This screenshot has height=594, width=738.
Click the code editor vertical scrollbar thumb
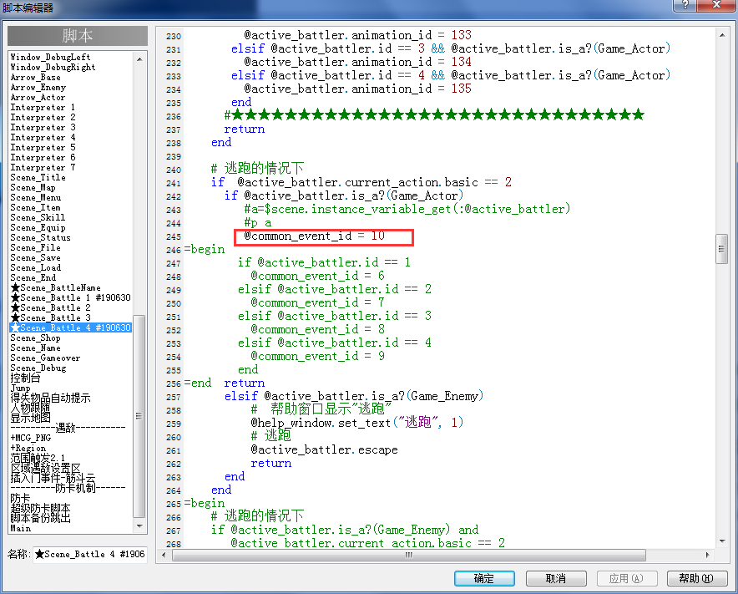click(x=721, y=248)
